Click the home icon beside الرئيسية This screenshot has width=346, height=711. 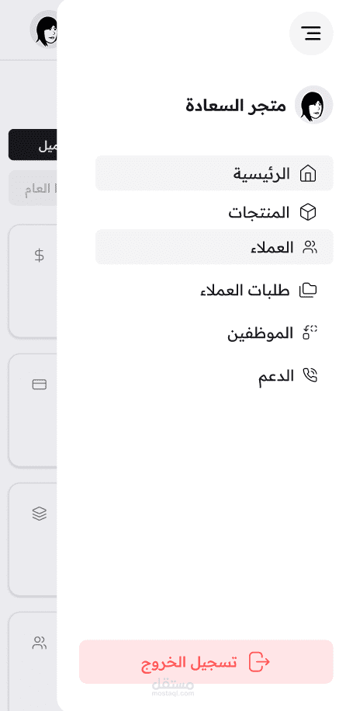click(x=308, y=173)
